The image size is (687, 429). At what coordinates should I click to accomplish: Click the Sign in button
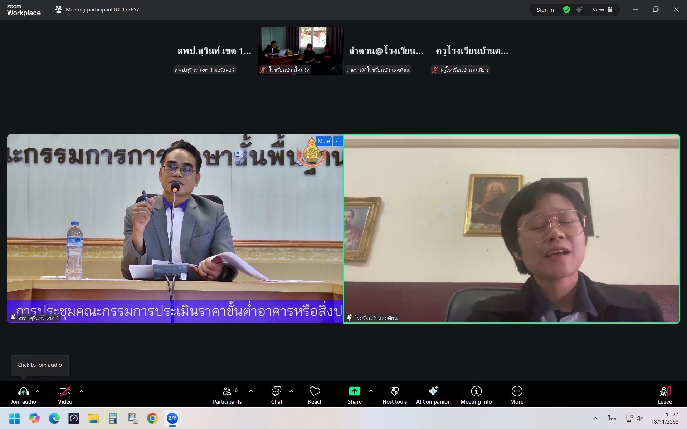[545, 10]
